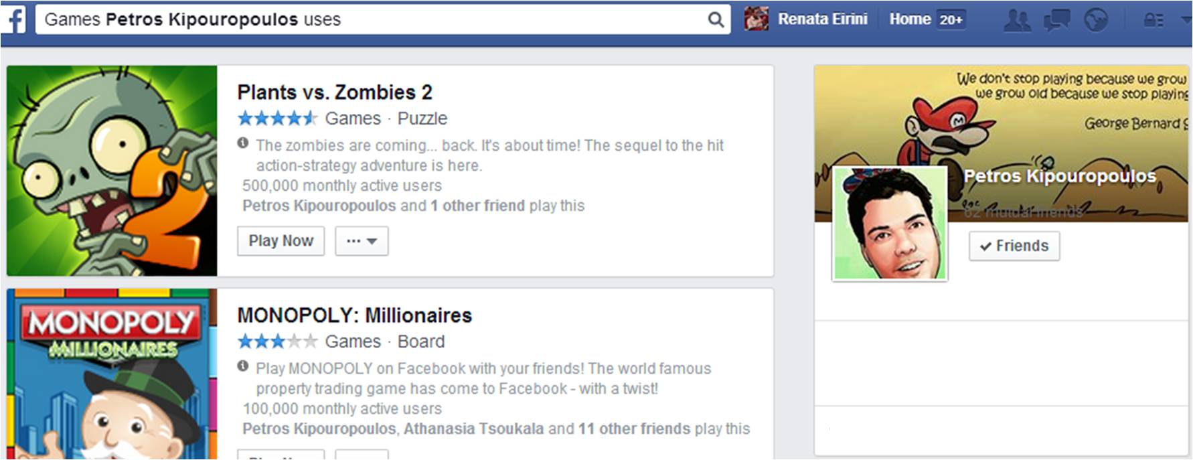1193x460 pixels.
Task: Click info icon beside MONOPOLY description
Action: coord(243,366)
